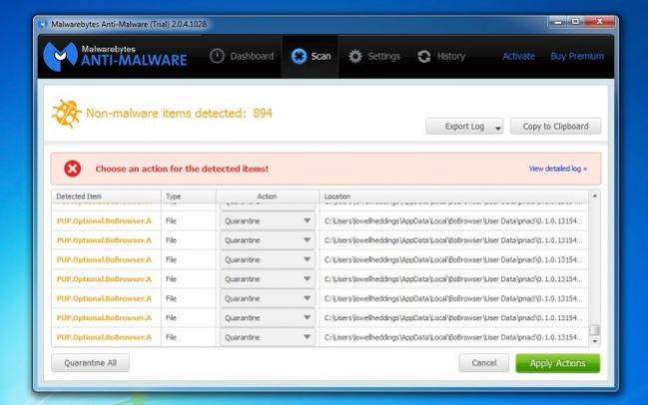Screen dimensions: 648x405
Task: Click the "Non-malware items detected: 894" heading
Action: click(179, 113)
